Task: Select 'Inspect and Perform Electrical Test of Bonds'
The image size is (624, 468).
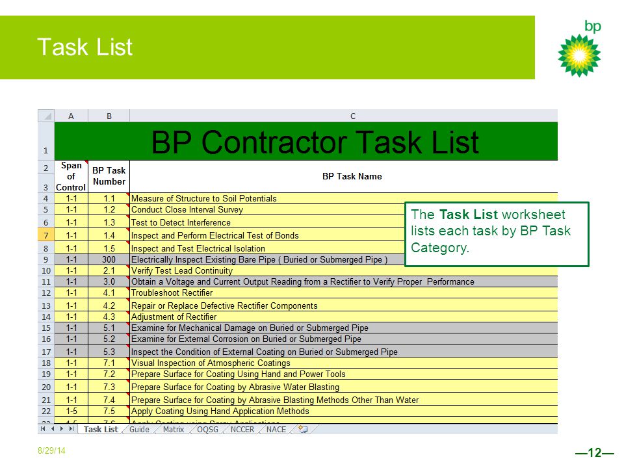Action: point(267,235)
